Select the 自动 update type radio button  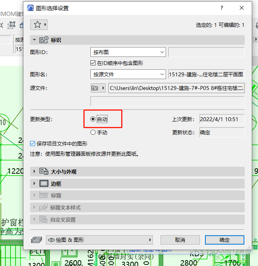(93, 120)
